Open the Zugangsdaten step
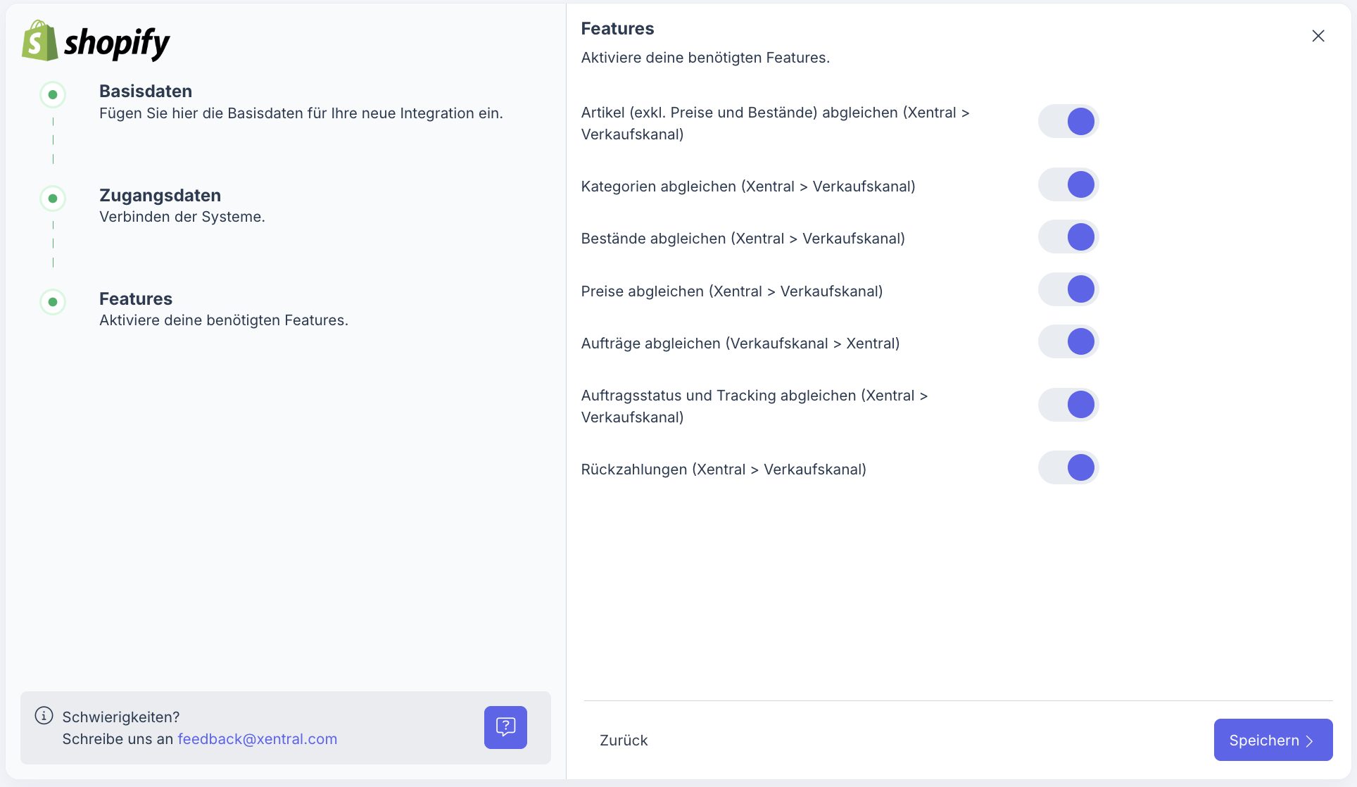Screen dimensions: 1357x787 (160, 196)
